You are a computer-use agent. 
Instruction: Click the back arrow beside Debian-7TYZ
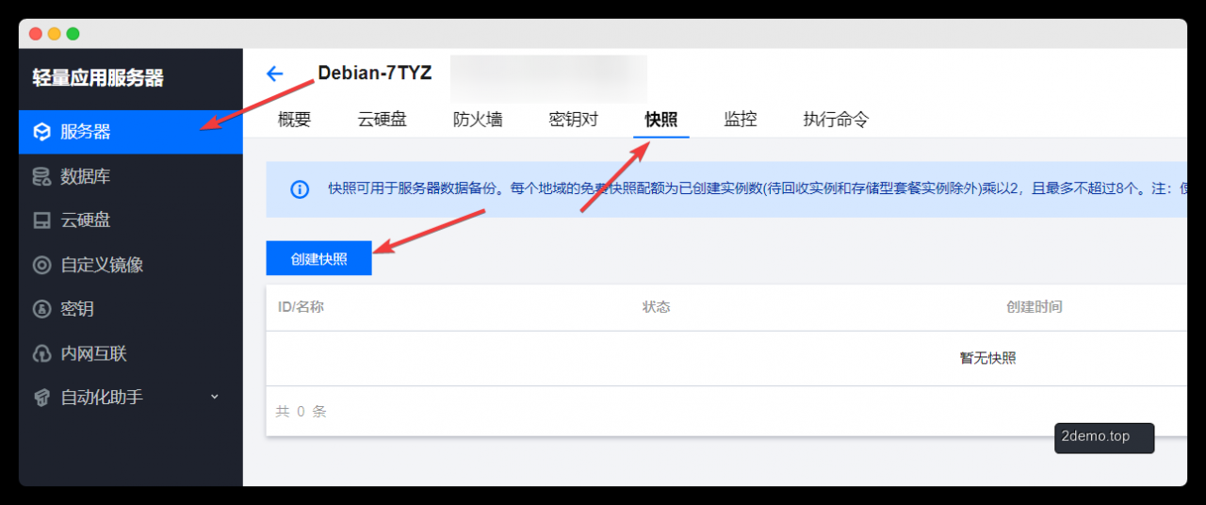274,73
